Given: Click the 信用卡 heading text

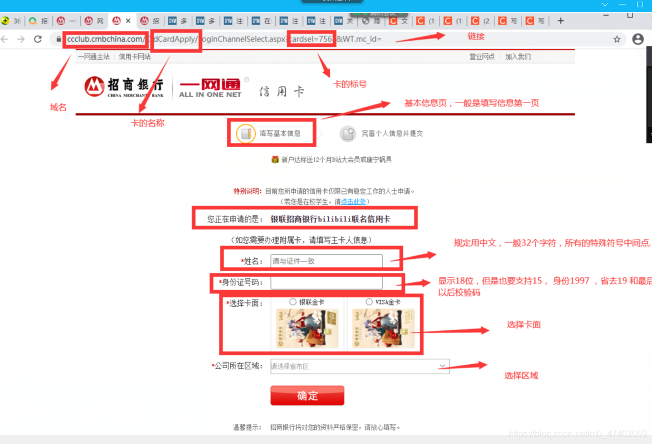Looking at the screenshot, I should pos(282,91).
